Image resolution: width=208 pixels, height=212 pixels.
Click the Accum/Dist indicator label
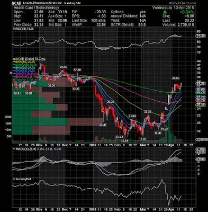[22, 179]
